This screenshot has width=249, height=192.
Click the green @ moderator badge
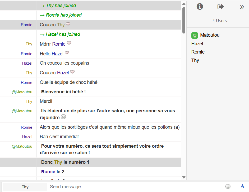(x=195, y=35)
